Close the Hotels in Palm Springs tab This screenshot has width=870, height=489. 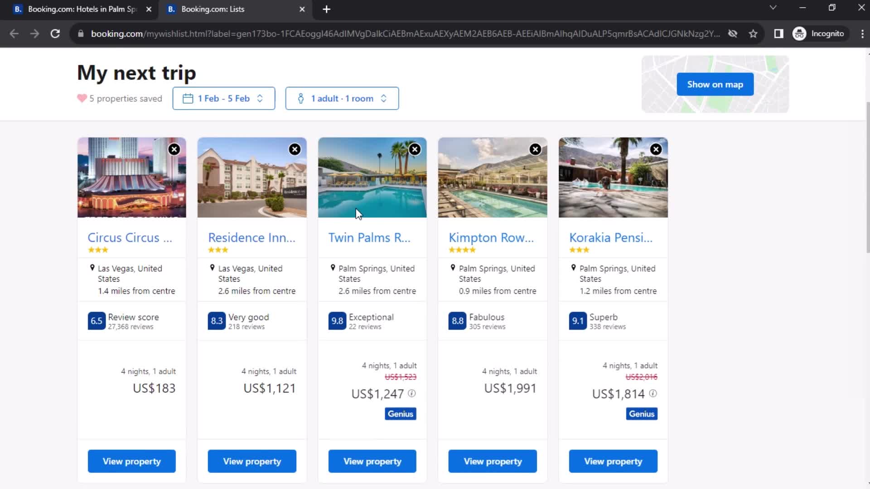pos(149,9)
